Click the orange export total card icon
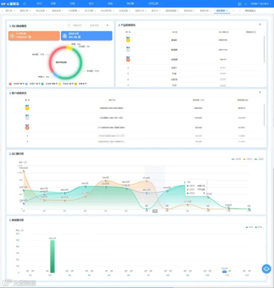Image resolution: width=274 pixels, height=288 pixels. pyautogui.click(x=12, y=36)
